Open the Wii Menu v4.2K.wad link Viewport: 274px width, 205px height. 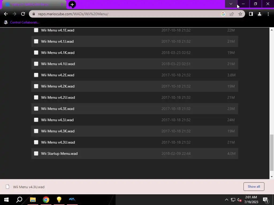58,86
